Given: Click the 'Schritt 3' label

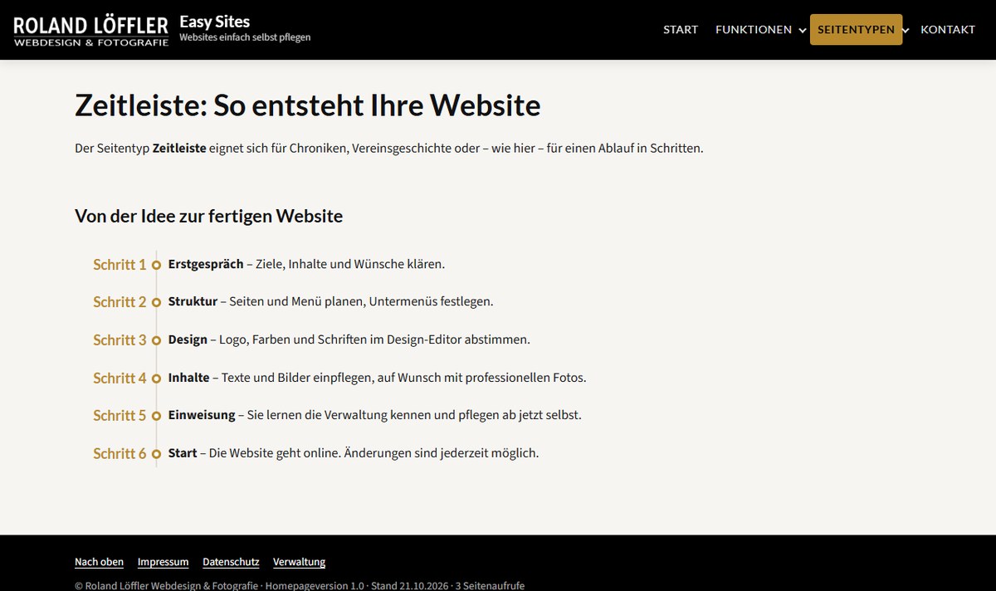Looking at the screenshot, I should [x=120, y=340].
